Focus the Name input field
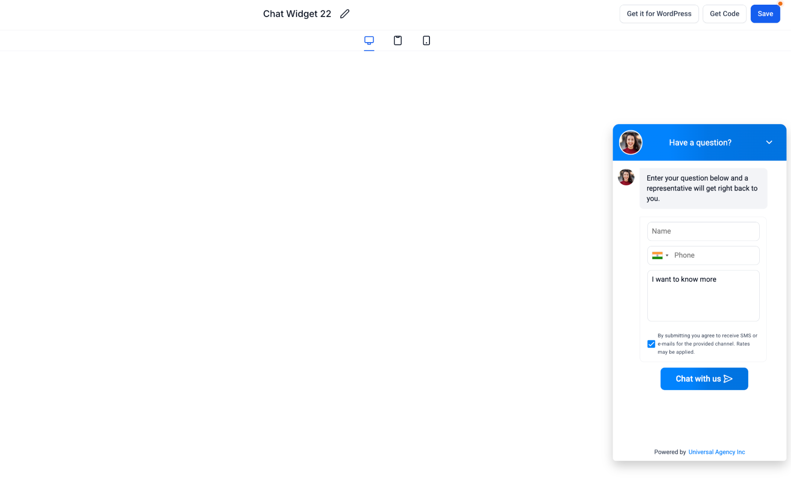The height and width of the screenshot is (494, 791). (703, 231)
